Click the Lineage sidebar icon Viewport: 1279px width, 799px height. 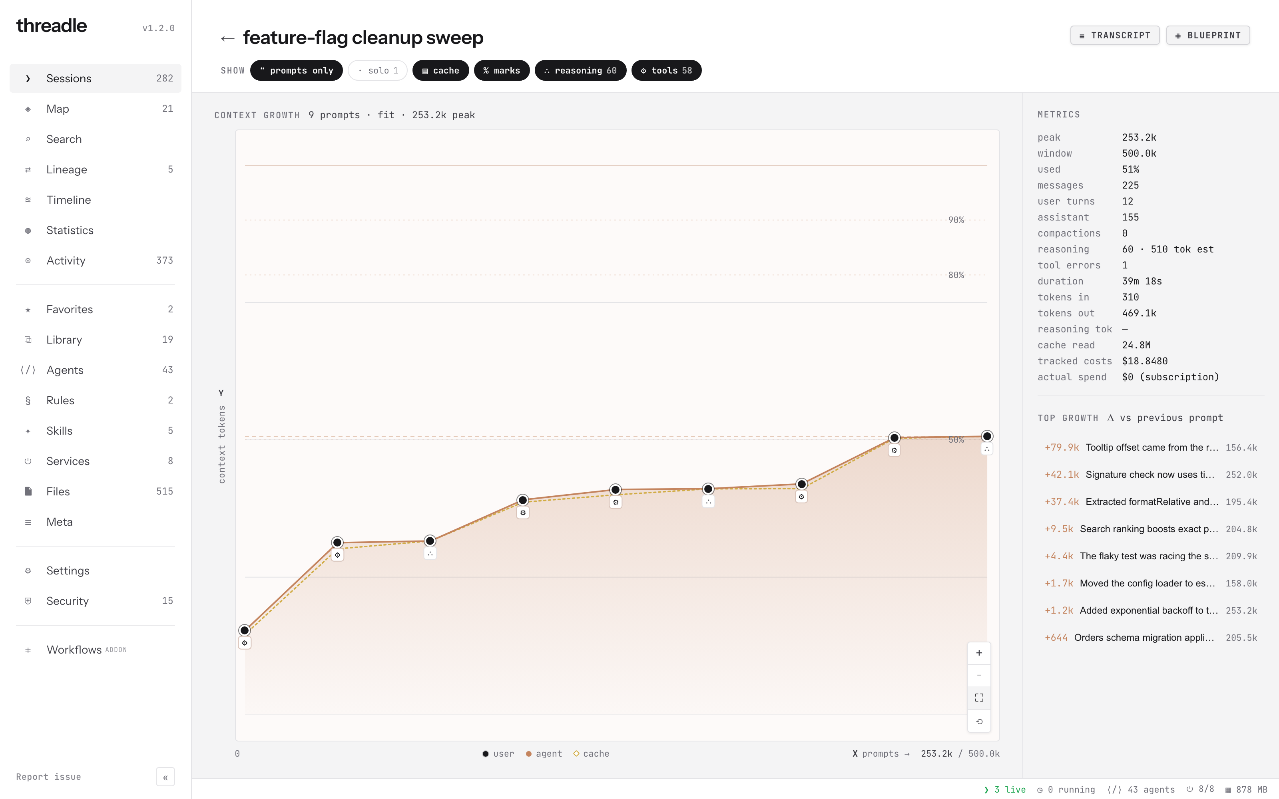coord(28,170)
